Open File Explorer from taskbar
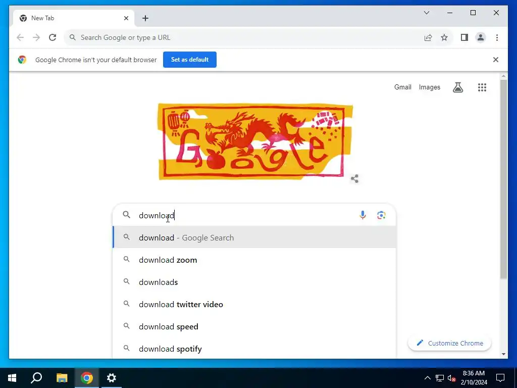The image size is (517, 388). coord(62,378)
